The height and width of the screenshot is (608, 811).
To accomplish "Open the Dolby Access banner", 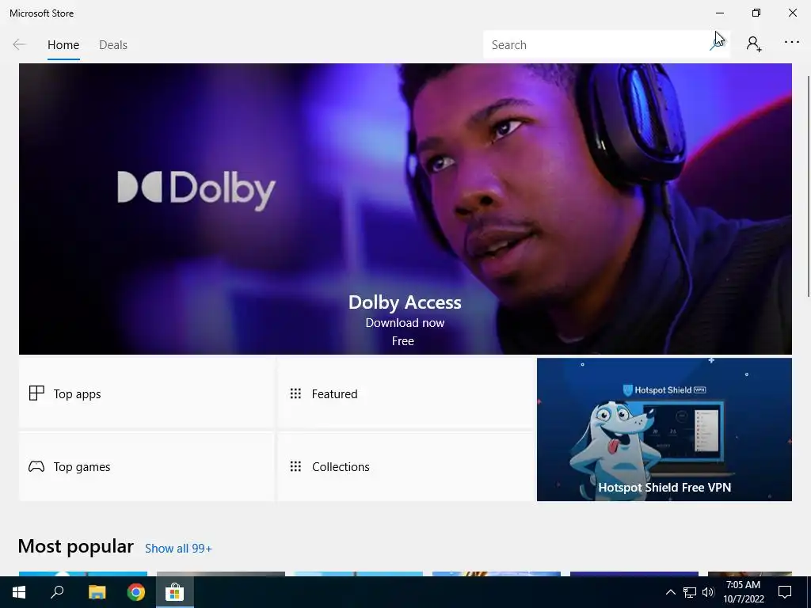I will click(x=405, y=209).
